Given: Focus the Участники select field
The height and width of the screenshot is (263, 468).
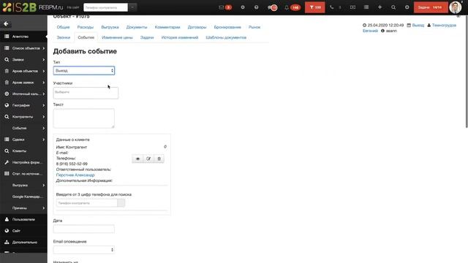Looking at the screenshot, I should (86, 93).
